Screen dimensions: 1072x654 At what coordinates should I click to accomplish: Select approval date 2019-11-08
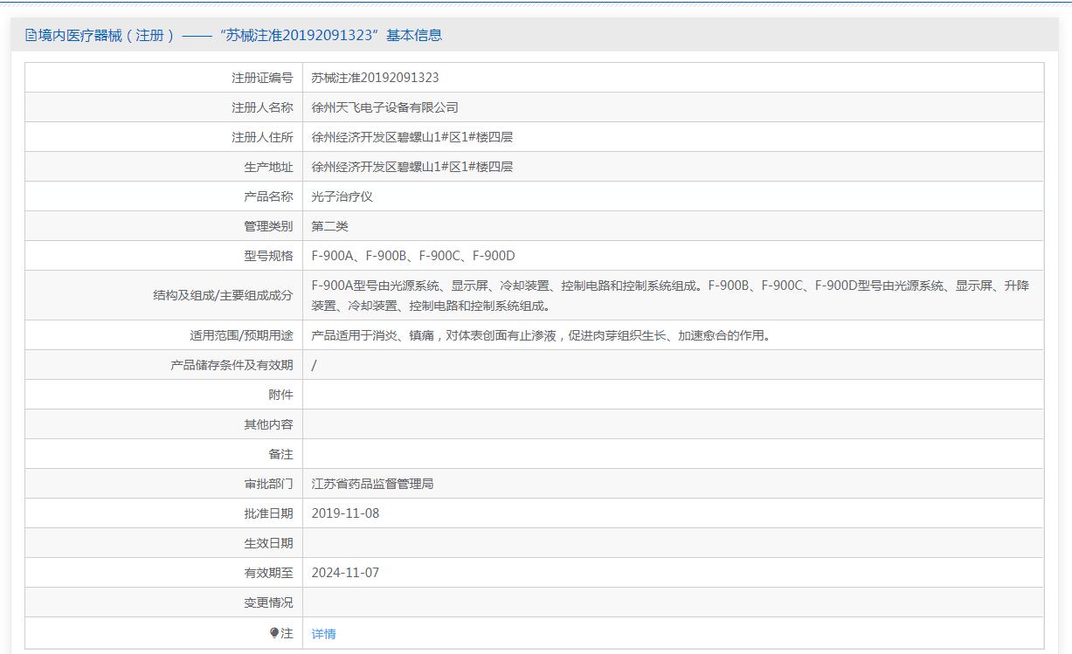coord(345,513)
